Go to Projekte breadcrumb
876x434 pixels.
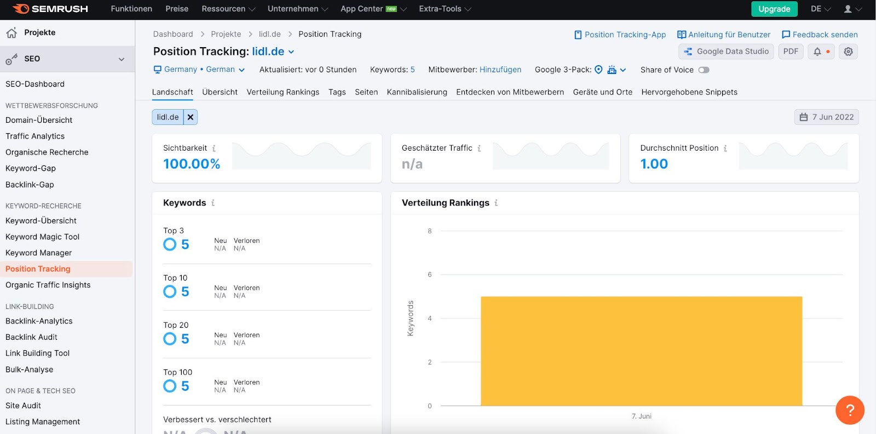226,34
